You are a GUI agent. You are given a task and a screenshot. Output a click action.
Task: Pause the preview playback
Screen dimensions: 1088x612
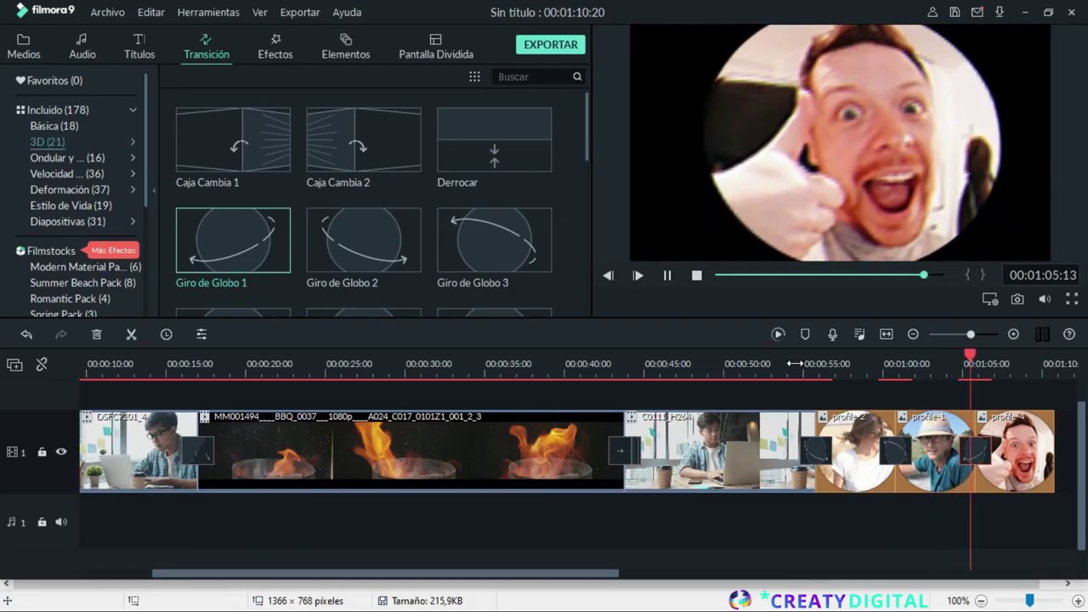[667, 275]
